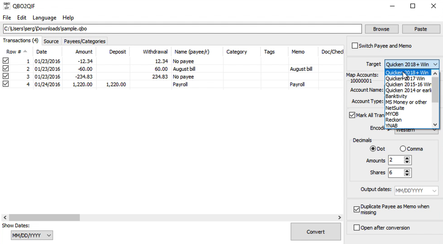The image size is (443, 244).
Task: Uncheck transaction row 2 checkbox
Action: [x=5, y=69]
